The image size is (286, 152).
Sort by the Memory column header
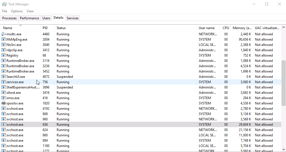coord(242,28)
